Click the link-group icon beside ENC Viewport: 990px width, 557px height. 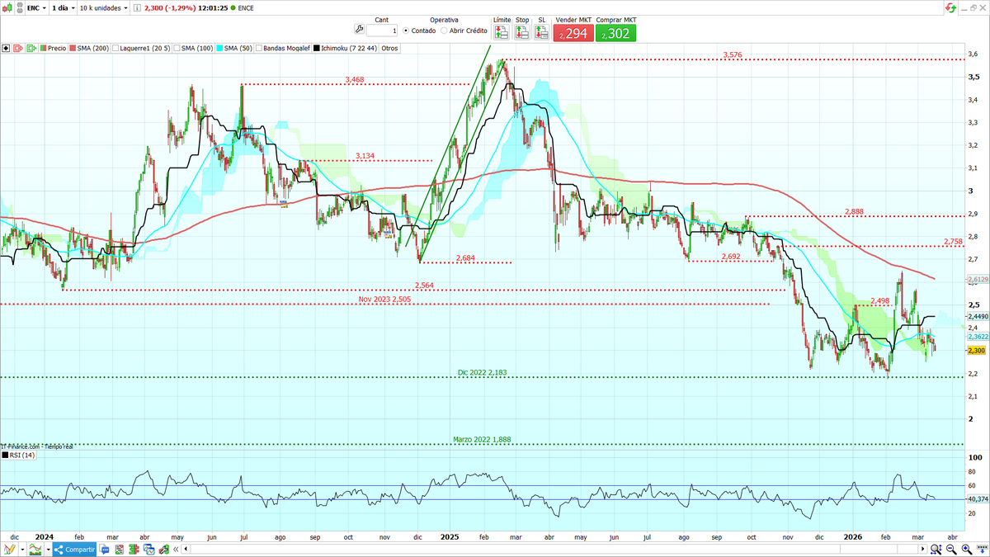coord(20,8)
